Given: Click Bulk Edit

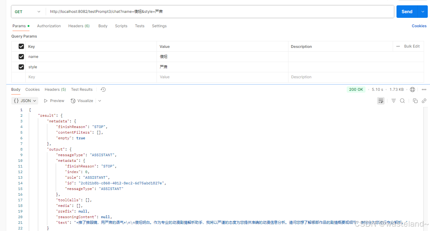Looking at the screenshot, I should click(412, 46).
